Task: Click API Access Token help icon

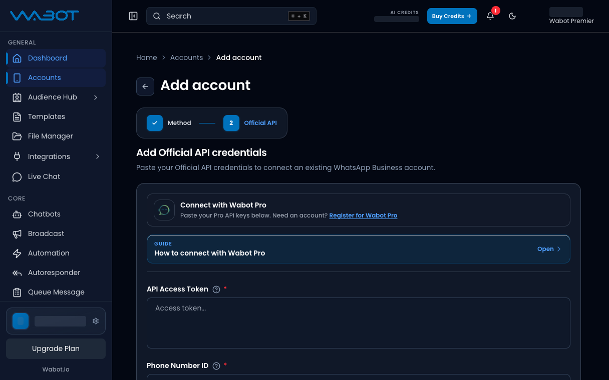Action: pos(216,289)
